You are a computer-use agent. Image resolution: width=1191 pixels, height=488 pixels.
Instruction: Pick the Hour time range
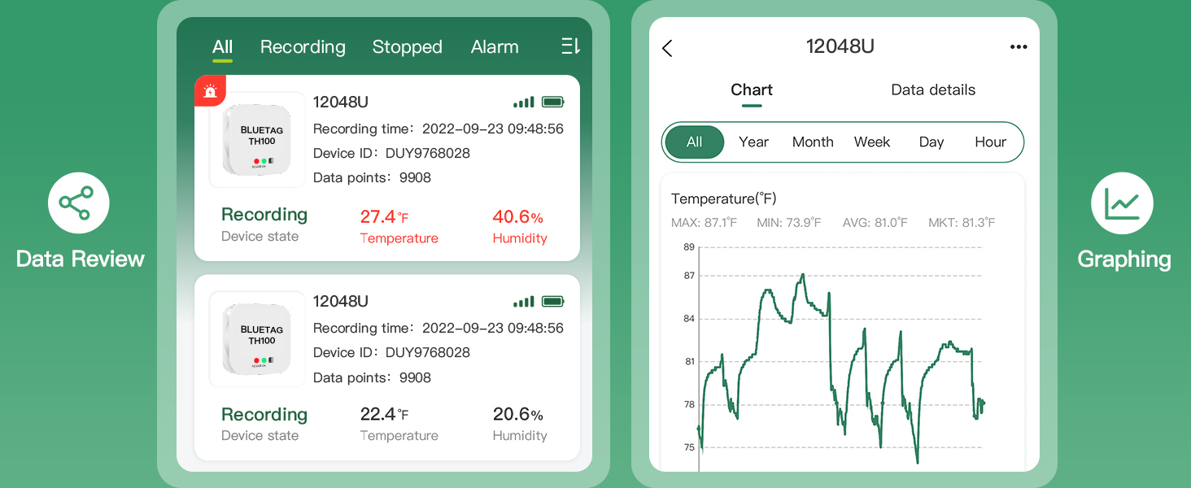[990, 142]
